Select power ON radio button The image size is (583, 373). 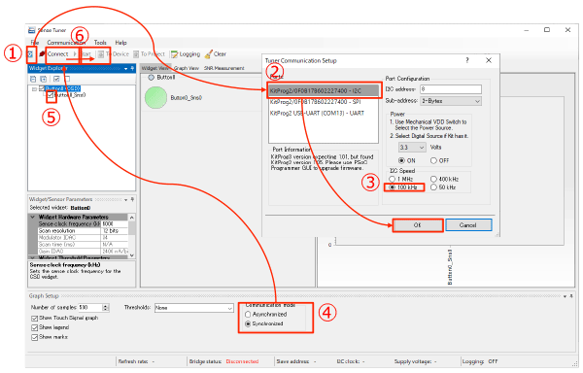pos(401,160)
